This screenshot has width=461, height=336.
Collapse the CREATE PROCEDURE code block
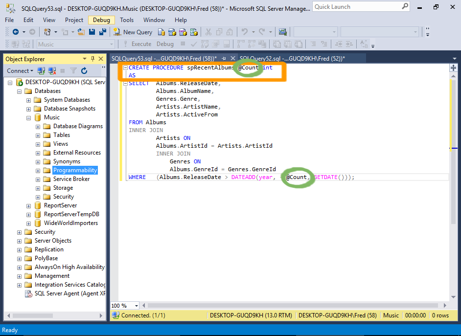[x=125, y=68]
